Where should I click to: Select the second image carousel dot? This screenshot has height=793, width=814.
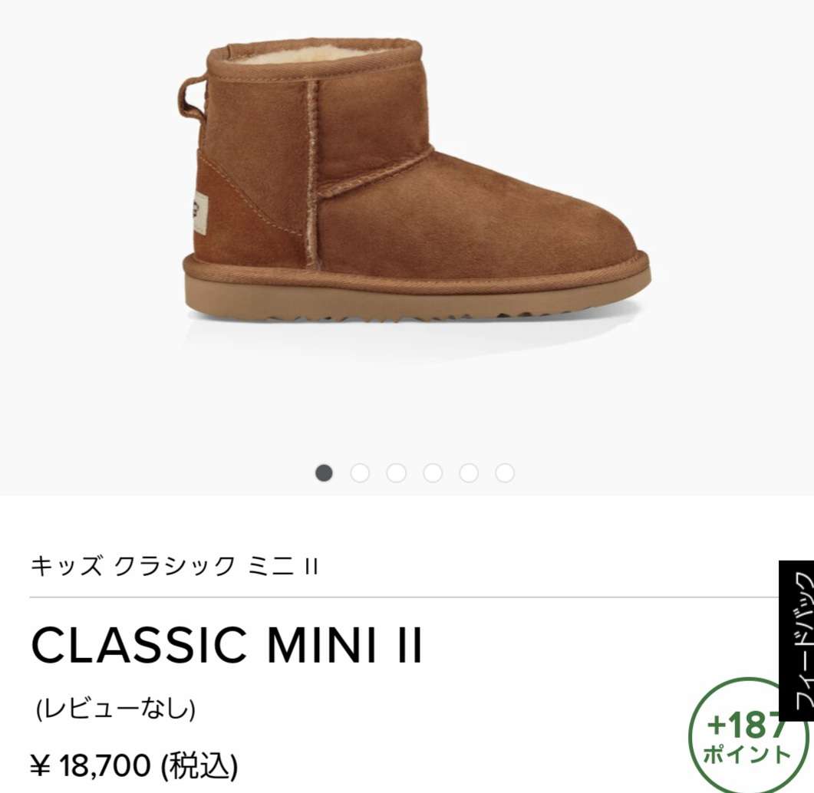click(360, 472)
